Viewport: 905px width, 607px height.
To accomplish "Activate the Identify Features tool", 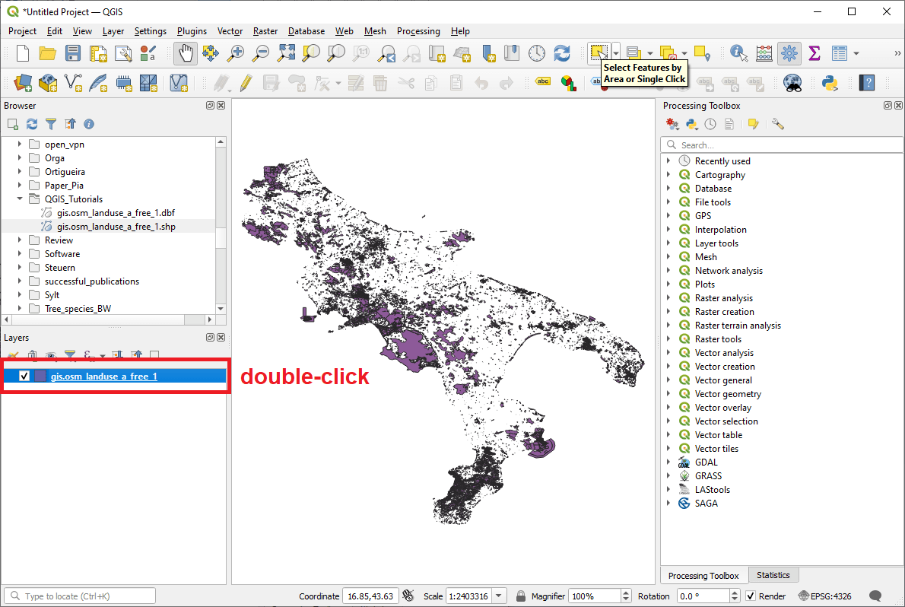I will [738, 53].
